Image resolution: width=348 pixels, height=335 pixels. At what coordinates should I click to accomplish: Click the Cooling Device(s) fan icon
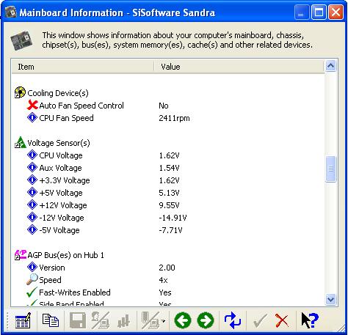coord(20,92)
